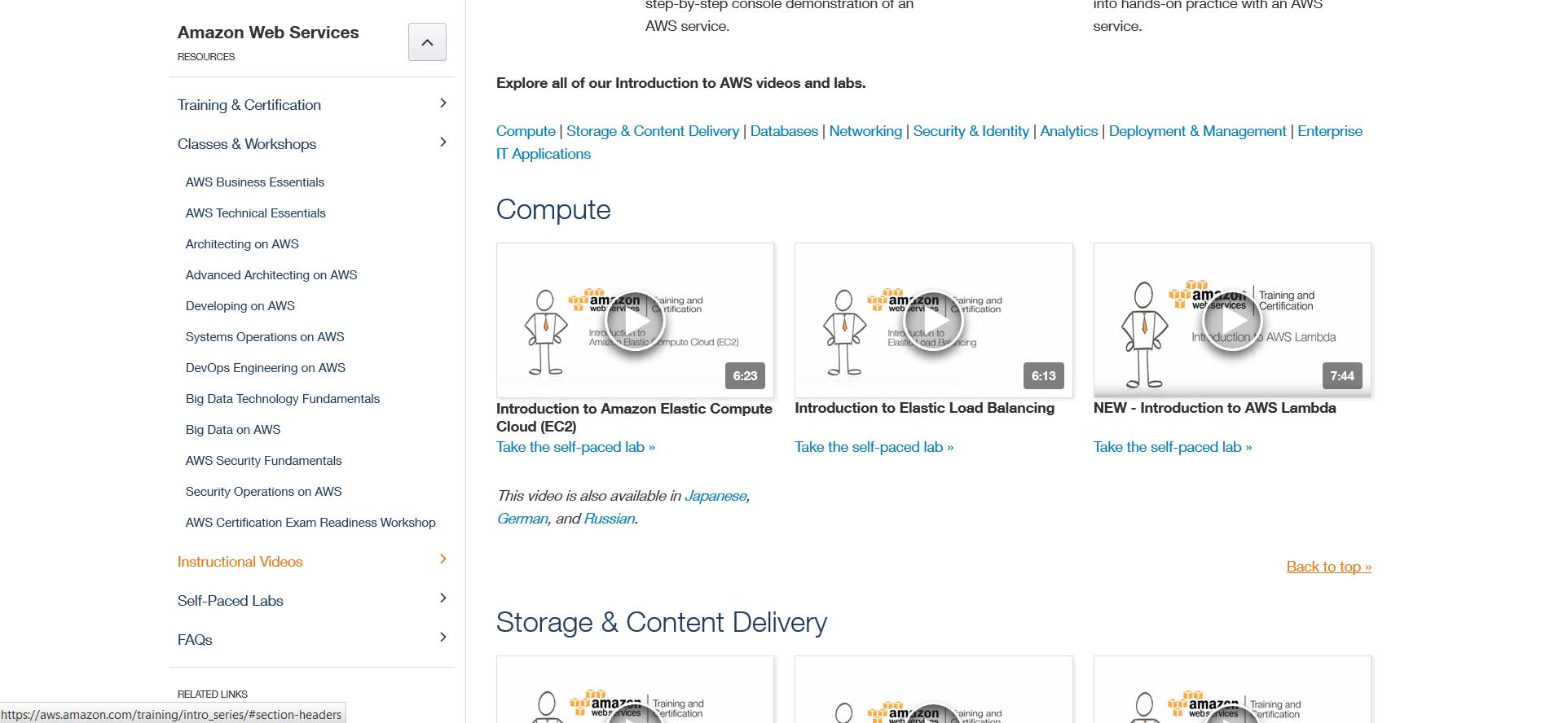1541x723 pixels.
Task: Expand FAQs chevron arrow
Action: pyautogui.click(x=443, y=638)
